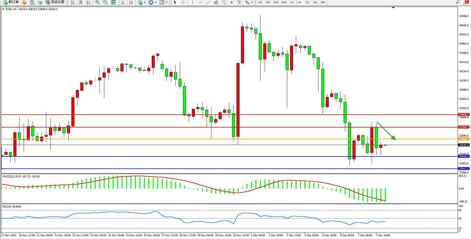Switch chart to bar chart display
Viewport: 471px width, 239px height.
(73, 2)
